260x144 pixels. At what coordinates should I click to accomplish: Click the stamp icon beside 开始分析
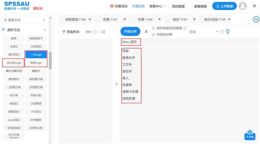(x=146, y=31)
